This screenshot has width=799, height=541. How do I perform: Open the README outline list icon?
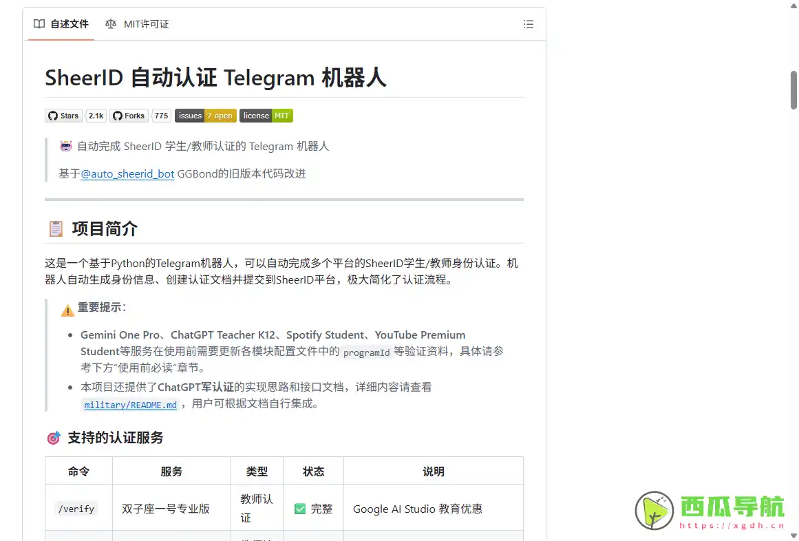click(528, 24)
